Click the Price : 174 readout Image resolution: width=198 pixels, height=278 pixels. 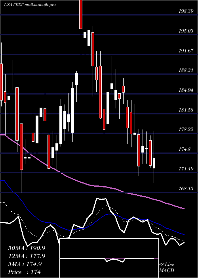tap(24, 272)
